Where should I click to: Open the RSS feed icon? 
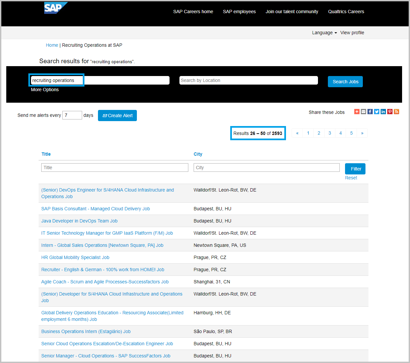point(396,112)
